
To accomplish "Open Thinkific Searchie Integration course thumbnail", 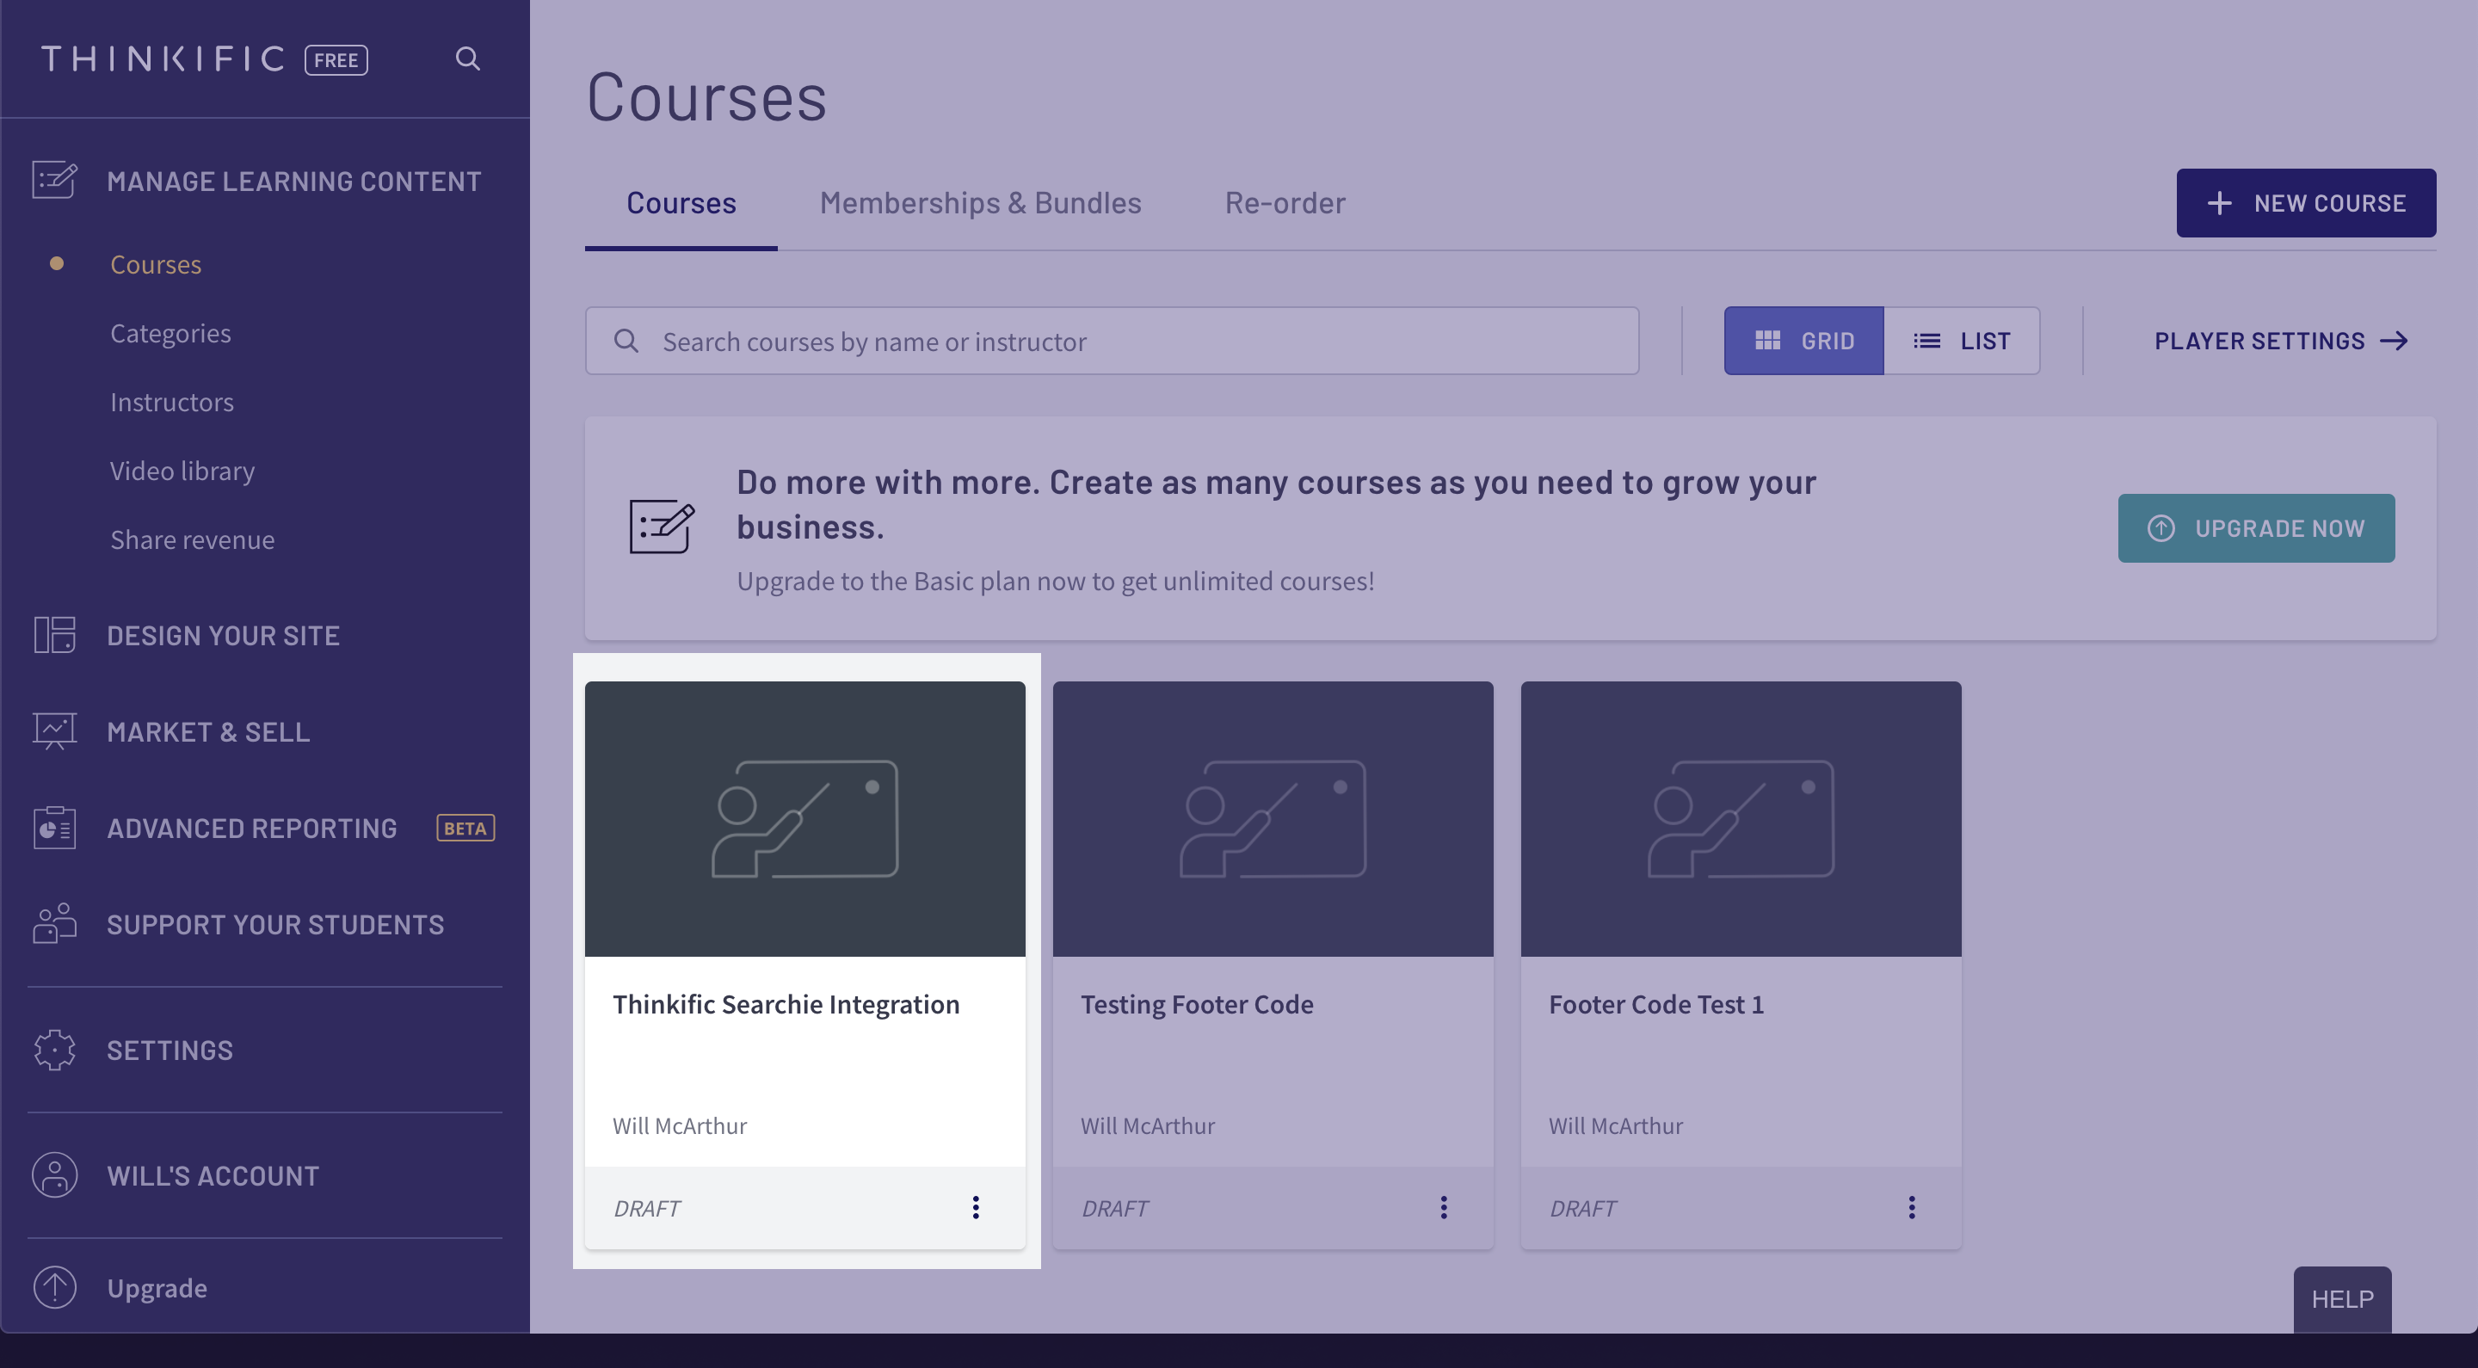I will [x=805, y=819].
